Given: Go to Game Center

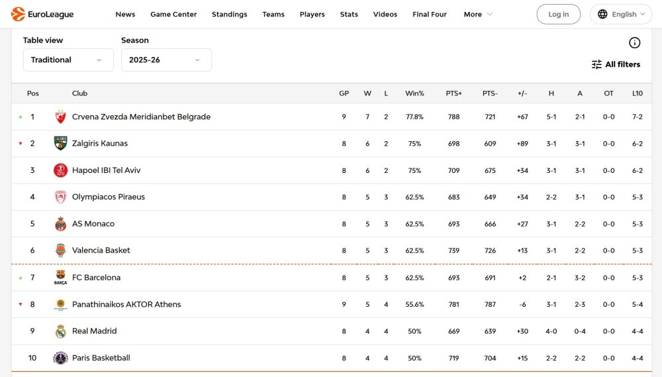Looking at the screenshot, I should [173, 14].
